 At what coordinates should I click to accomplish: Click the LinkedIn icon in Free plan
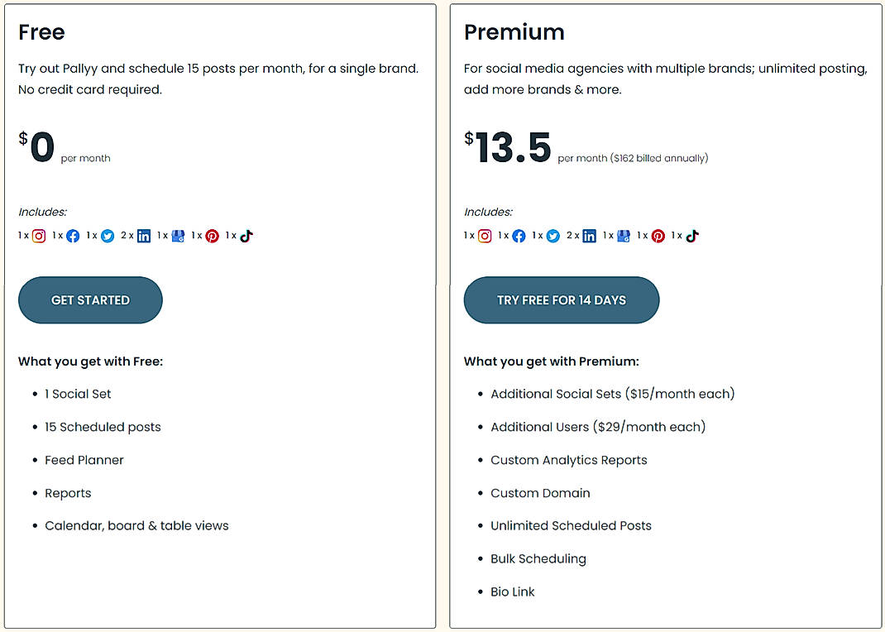(144, 236)
